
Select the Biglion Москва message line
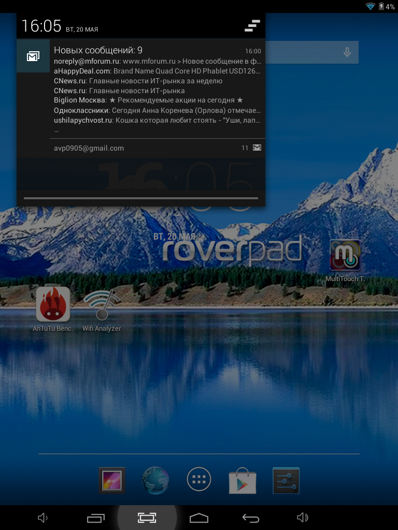click(149, 100)
